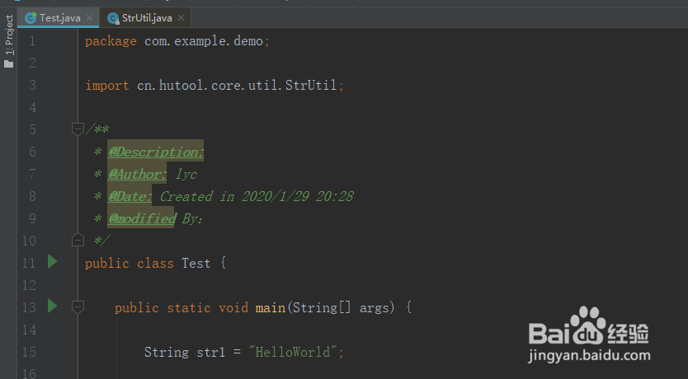Image resolution: width=688 pixels, height=379 pixels.
Task: Close the StrUtil.java tab
Action: coord(181,18)
